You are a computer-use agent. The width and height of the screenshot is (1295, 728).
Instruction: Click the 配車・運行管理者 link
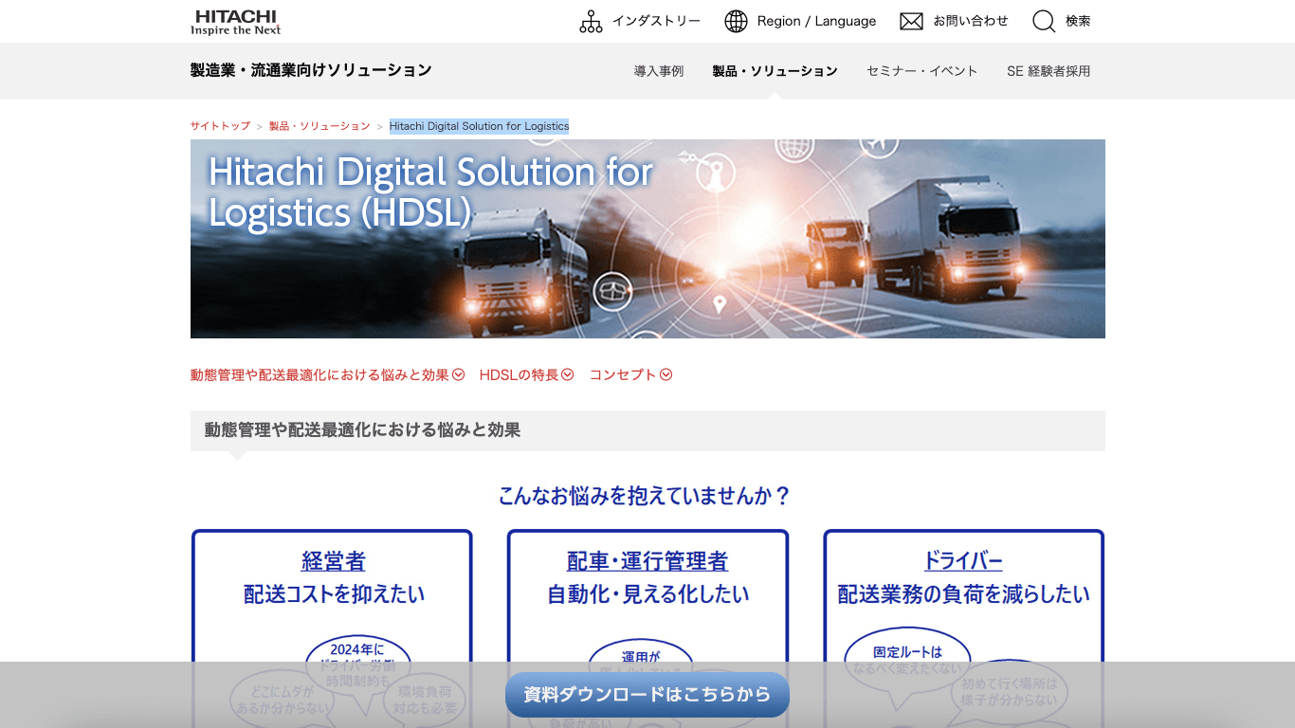click(647, 560)
